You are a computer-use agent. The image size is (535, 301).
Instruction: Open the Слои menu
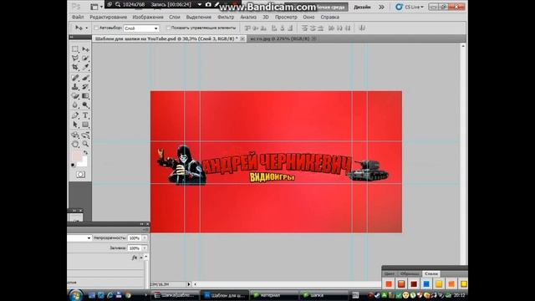click(175, 17)
